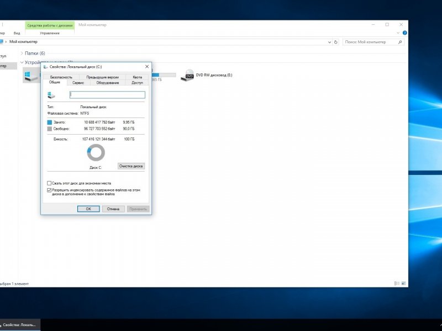
Task: Enable 'Сжать этот диск для экономии места'
Action: coord(49,183)
